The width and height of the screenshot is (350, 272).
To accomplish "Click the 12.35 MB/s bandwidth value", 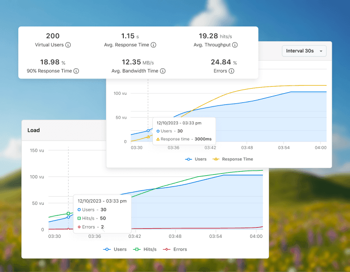I will (138, 62).
